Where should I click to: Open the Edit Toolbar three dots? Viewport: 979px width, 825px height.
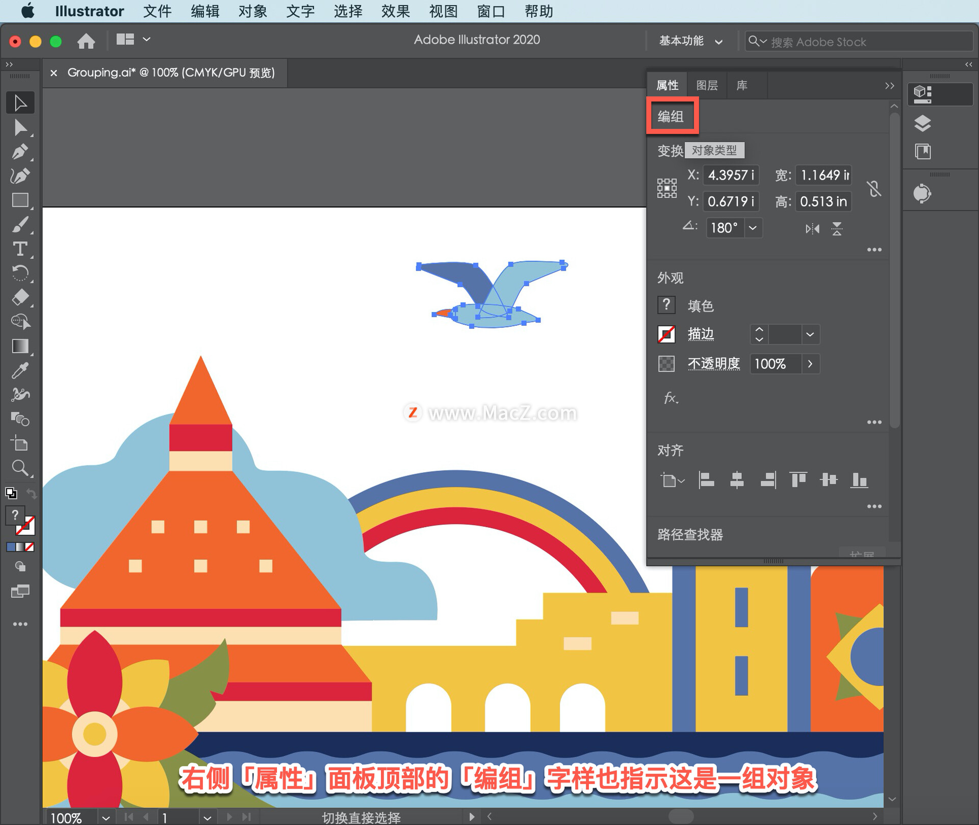pyautogui.click(x=20, y=624)
